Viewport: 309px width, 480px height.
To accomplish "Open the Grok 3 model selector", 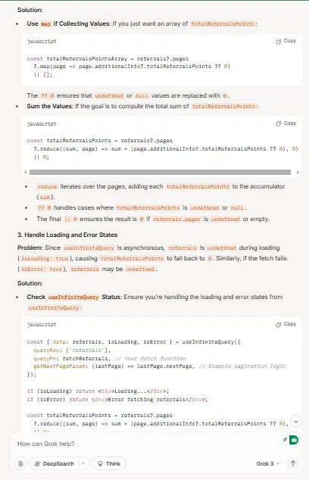I will [268, 464].
